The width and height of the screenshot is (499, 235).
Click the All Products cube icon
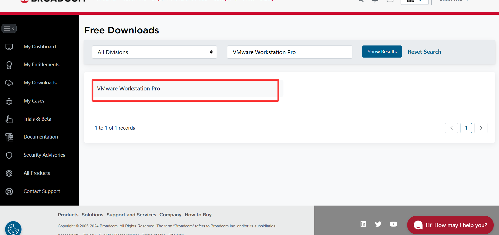pos(9,173)
